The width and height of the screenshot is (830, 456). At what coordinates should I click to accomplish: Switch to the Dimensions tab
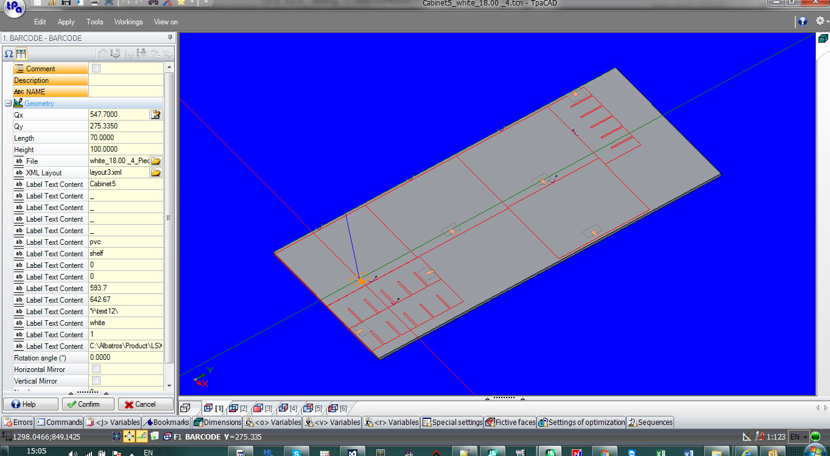click(217, 422)
